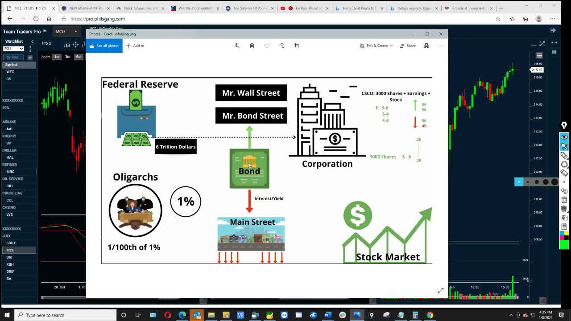Undo the last annotation stroke

564,191
